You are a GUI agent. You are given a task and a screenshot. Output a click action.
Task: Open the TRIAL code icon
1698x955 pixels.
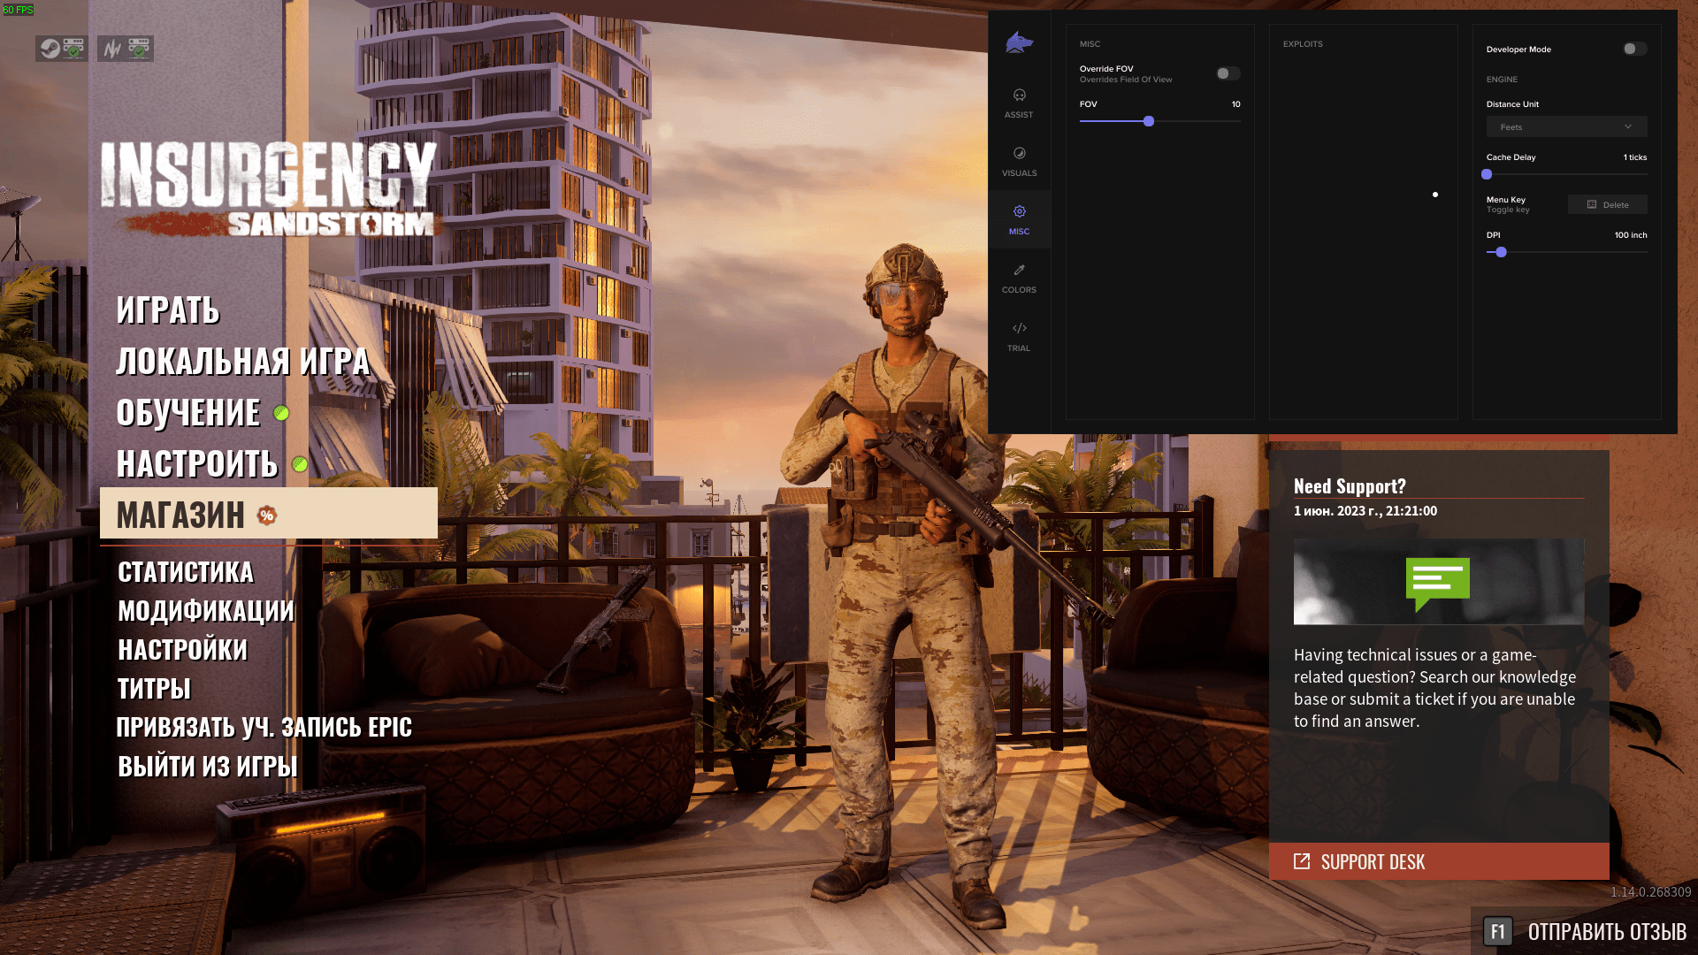pyautogui.click(x=1019, y=328)
